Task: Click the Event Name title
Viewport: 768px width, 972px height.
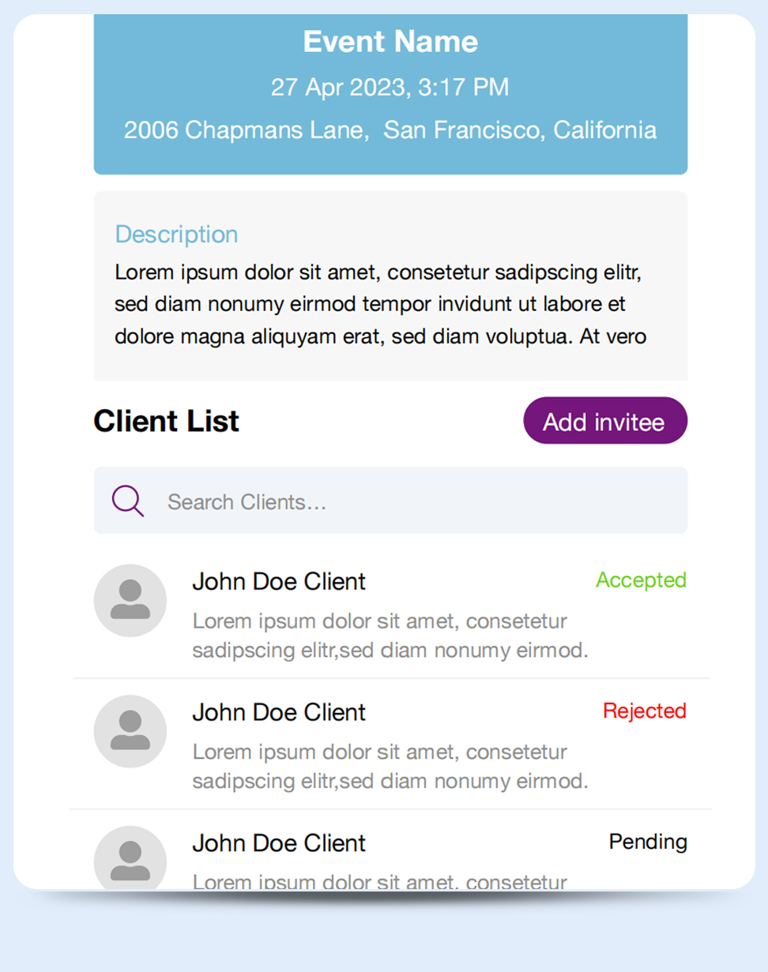Action: [390, 41]
